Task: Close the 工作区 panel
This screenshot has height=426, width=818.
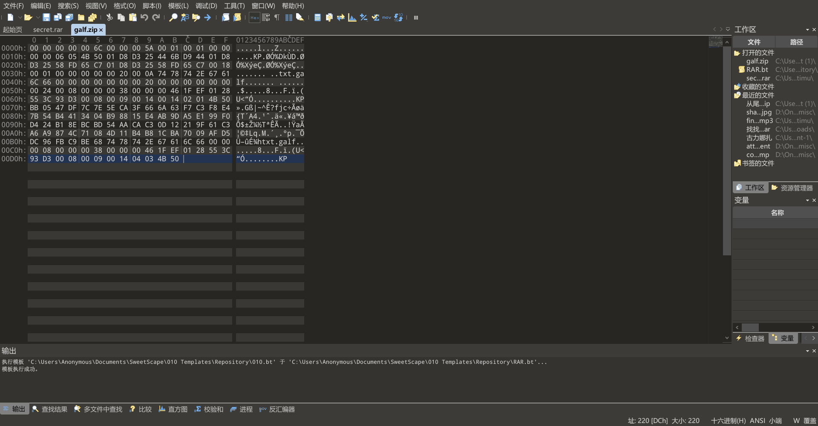Action: [x=814, y=30]
